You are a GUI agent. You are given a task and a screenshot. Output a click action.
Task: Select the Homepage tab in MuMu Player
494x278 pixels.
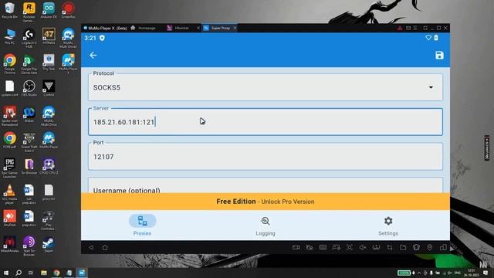[x=144, y=28]
